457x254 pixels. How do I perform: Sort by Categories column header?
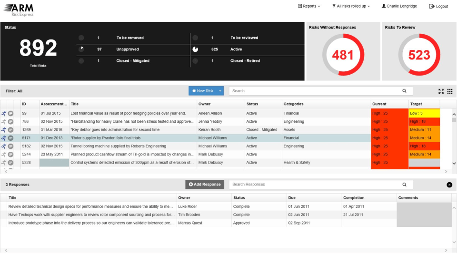pyautogui.click(x=327, y=104)
